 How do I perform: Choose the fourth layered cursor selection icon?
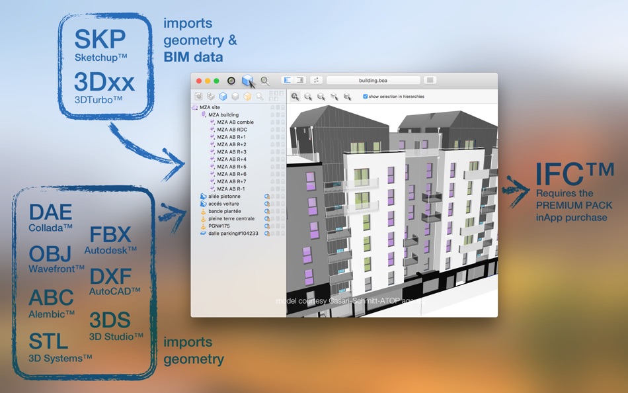pyautogui.click(x=334, y=97)
